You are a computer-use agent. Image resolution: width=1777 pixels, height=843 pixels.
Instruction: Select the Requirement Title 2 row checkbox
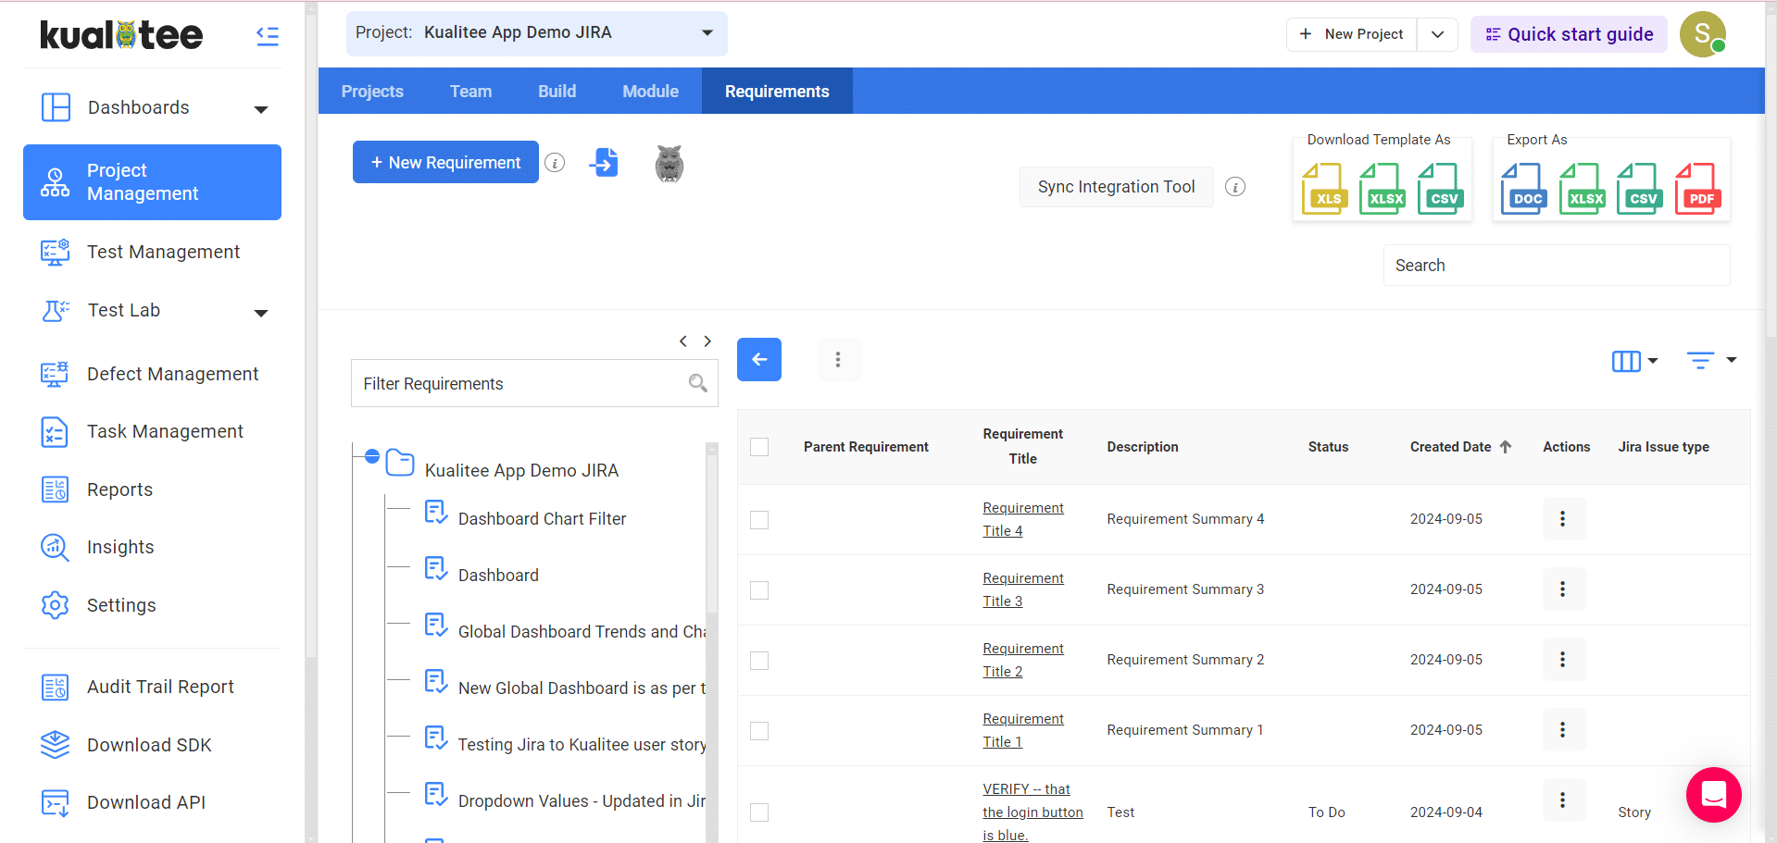tap(759, 661)
